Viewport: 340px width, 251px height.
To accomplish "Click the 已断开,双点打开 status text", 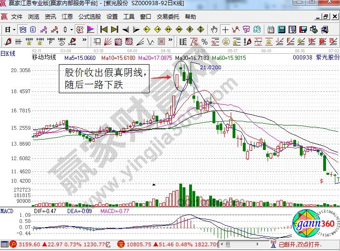I will coord(307,244).
